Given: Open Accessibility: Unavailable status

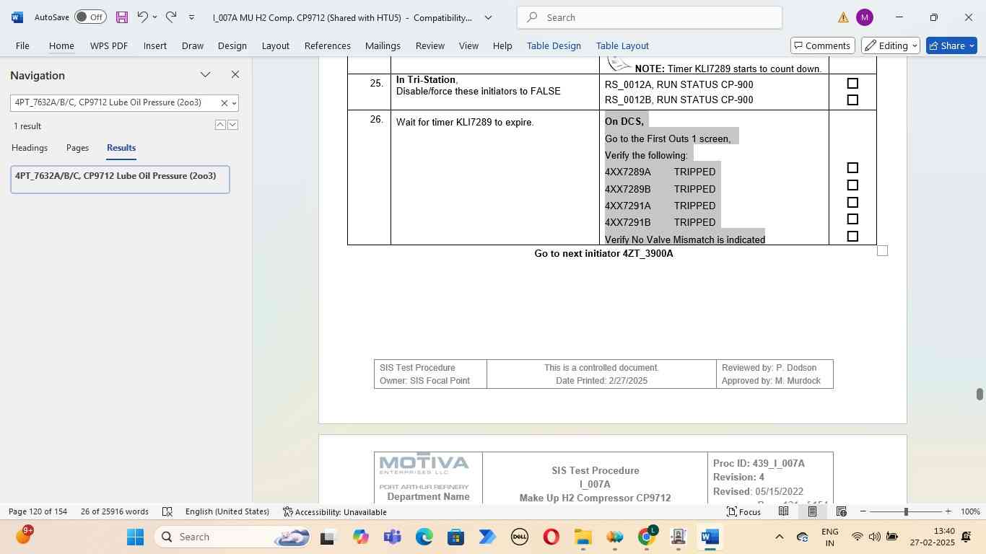Looking at the screenshot, I should tap(334, 511).
